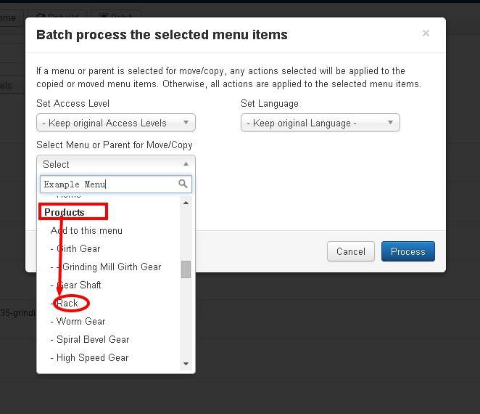Click the search magnifier icon in dropdown
The height and width of the screenshot is (414, 480).
click(183, 184)
